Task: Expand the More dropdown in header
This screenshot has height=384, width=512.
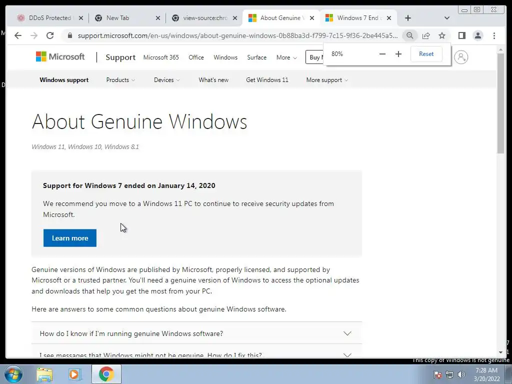Action: [x=286, y=57]
